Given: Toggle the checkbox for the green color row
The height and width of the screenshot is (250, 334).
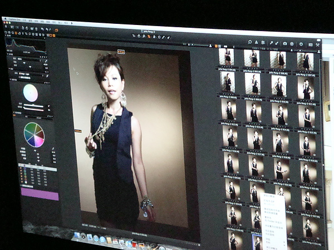Looking at the screenshot, I should [21, 173].
